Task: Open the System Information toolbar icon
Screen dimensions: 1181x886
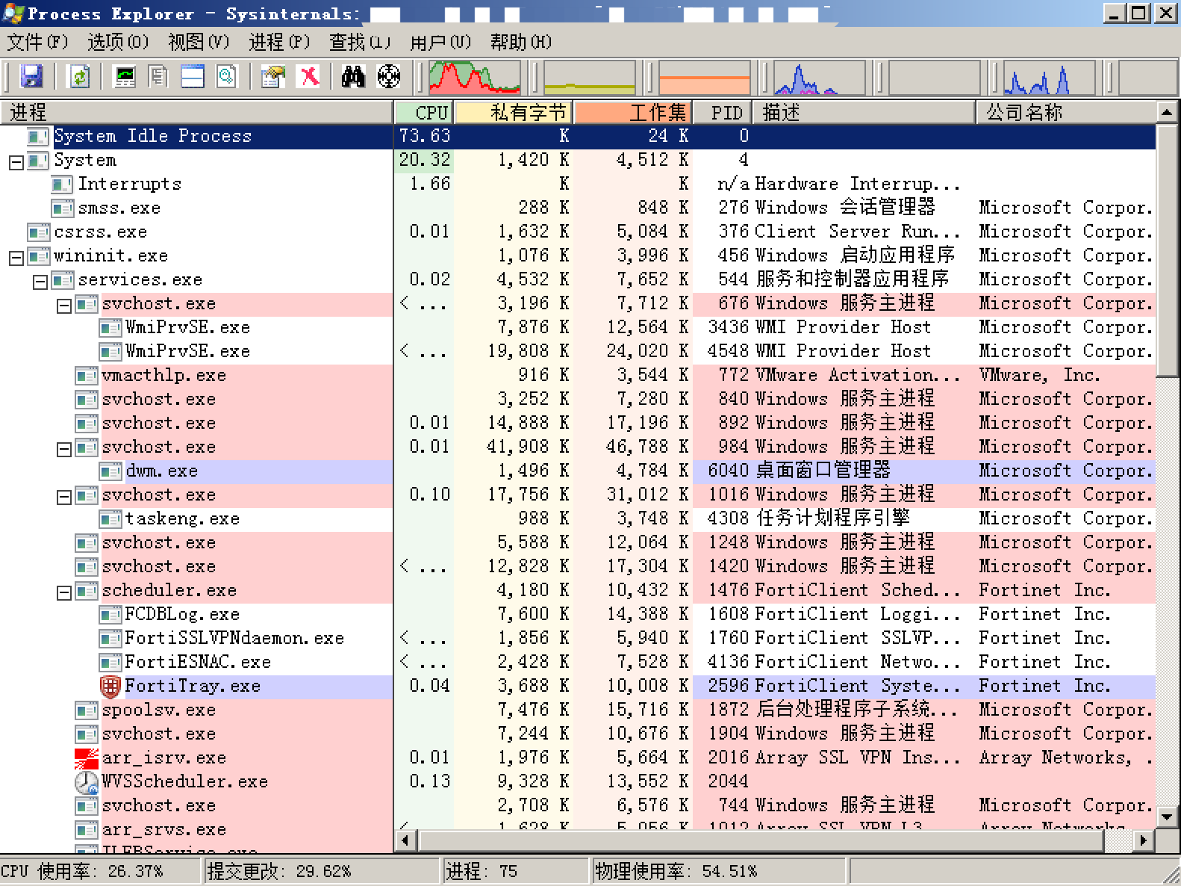Action: pos(125,76)
